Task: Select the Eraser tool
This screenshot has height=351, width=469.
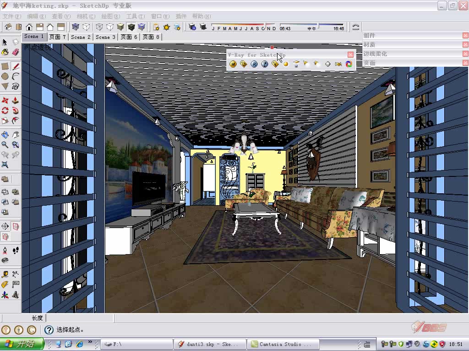Action: (16, 51)
